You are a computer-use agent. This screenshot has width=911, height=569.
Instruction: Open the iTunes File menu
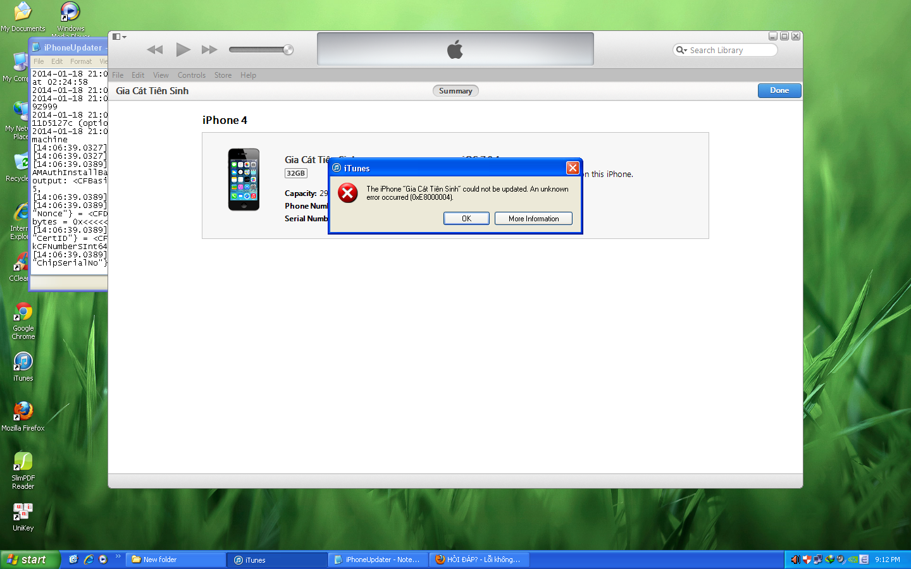[118, 75]
